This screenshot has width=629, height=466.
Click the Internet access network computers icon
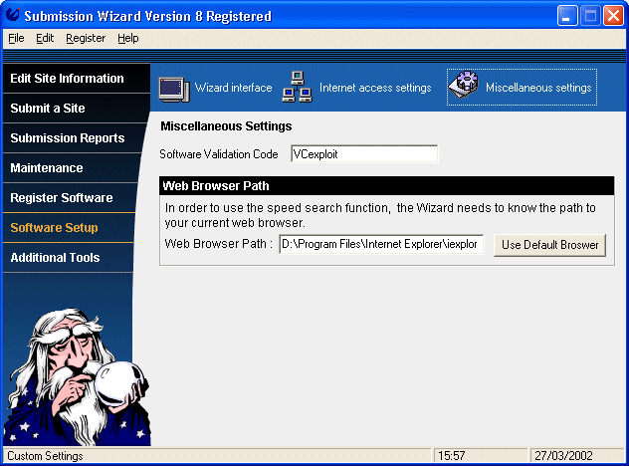(x=298, y=87)
